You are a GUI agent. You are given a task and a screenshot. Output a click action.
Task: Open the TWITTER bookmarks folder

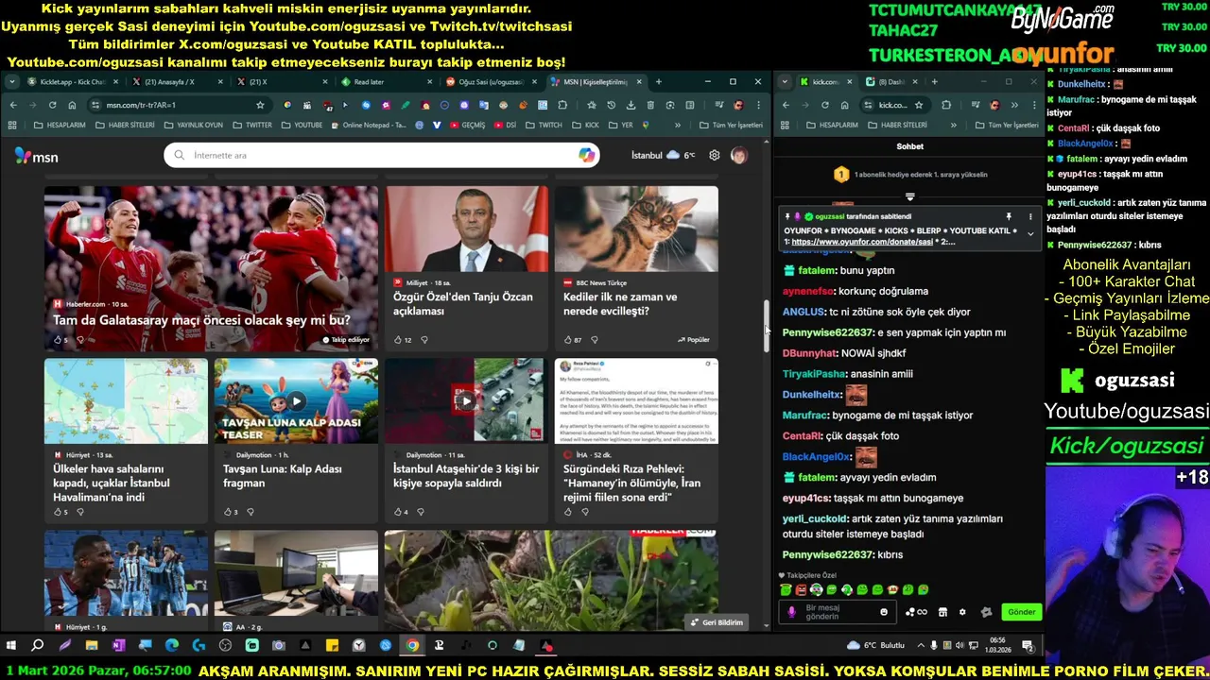(x=251, y=125)
